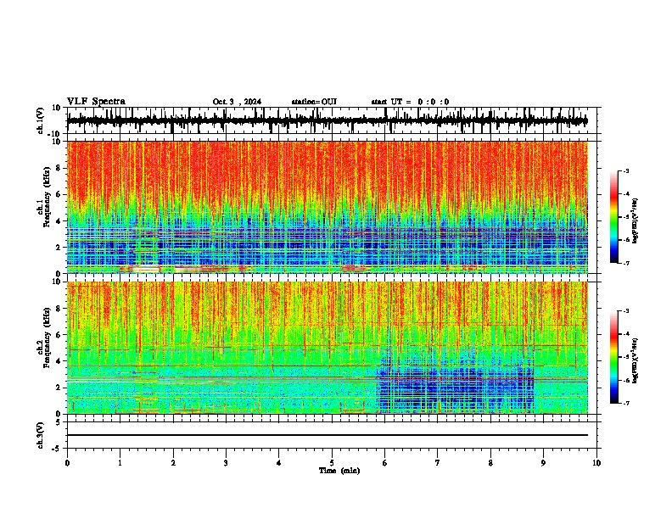Click the ch.1 color bar log(PSD) label
The height and width of the screenshot is (519, 672).
635,220
